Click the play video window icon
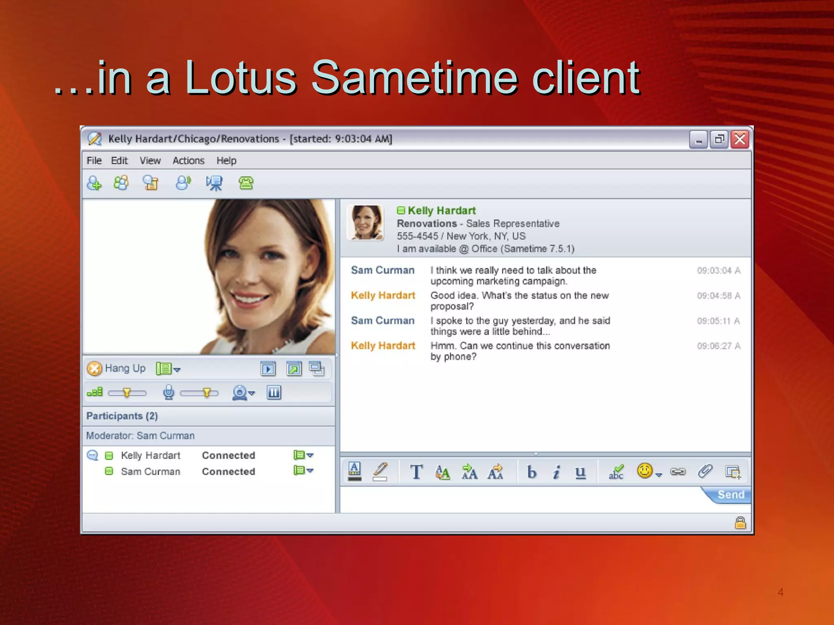Image resolution: width=834 pixels, height=625 pixels. [268, 369]
